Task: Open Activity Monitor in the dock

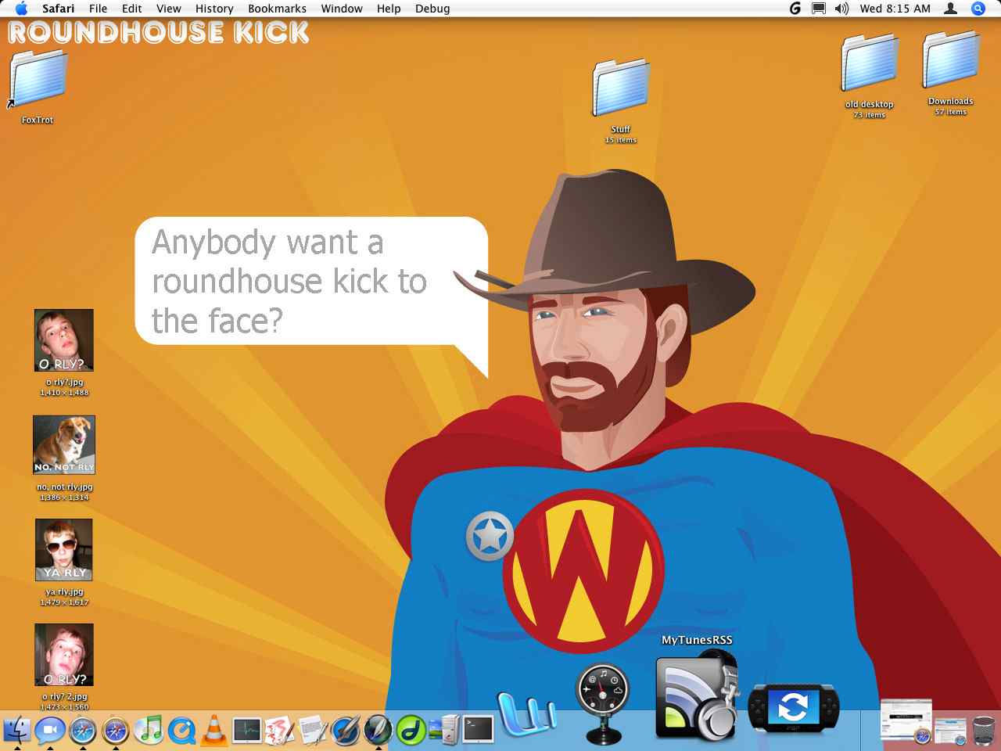Action: pos(247,731)
